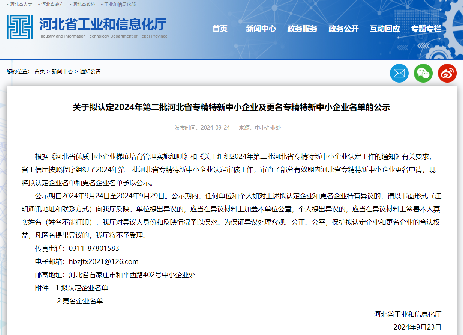Click the signing date 2024年9月23日

tap(417, 327)
